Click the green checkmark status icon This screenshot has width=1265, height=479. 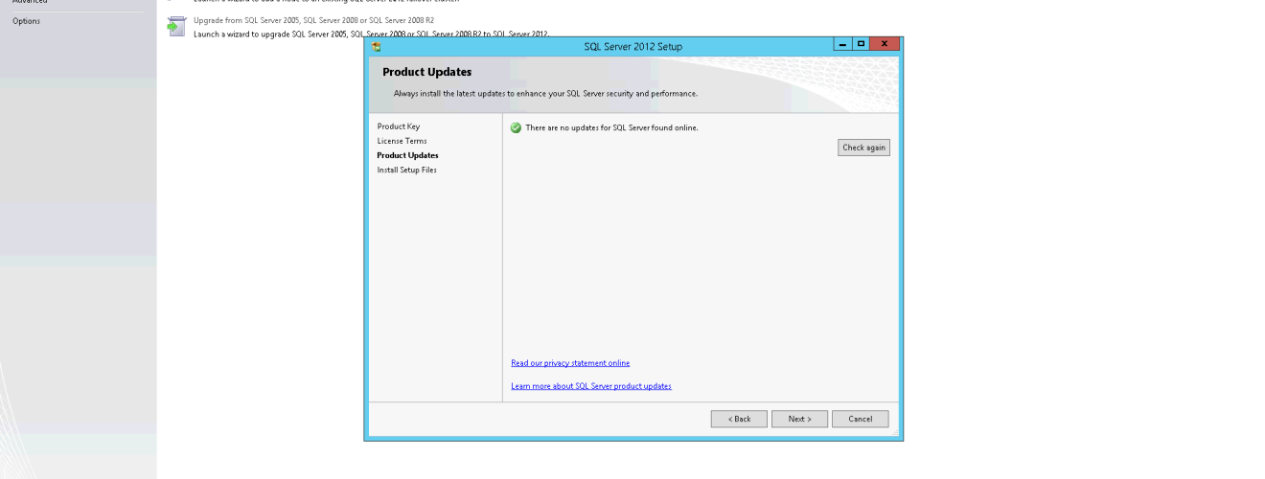[x=517, y=127]
